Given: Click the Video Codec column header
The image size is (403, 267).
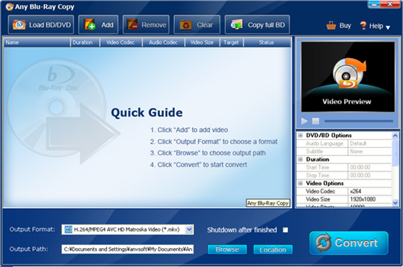Looking at the screenshot, I should [x=120, y=42].
